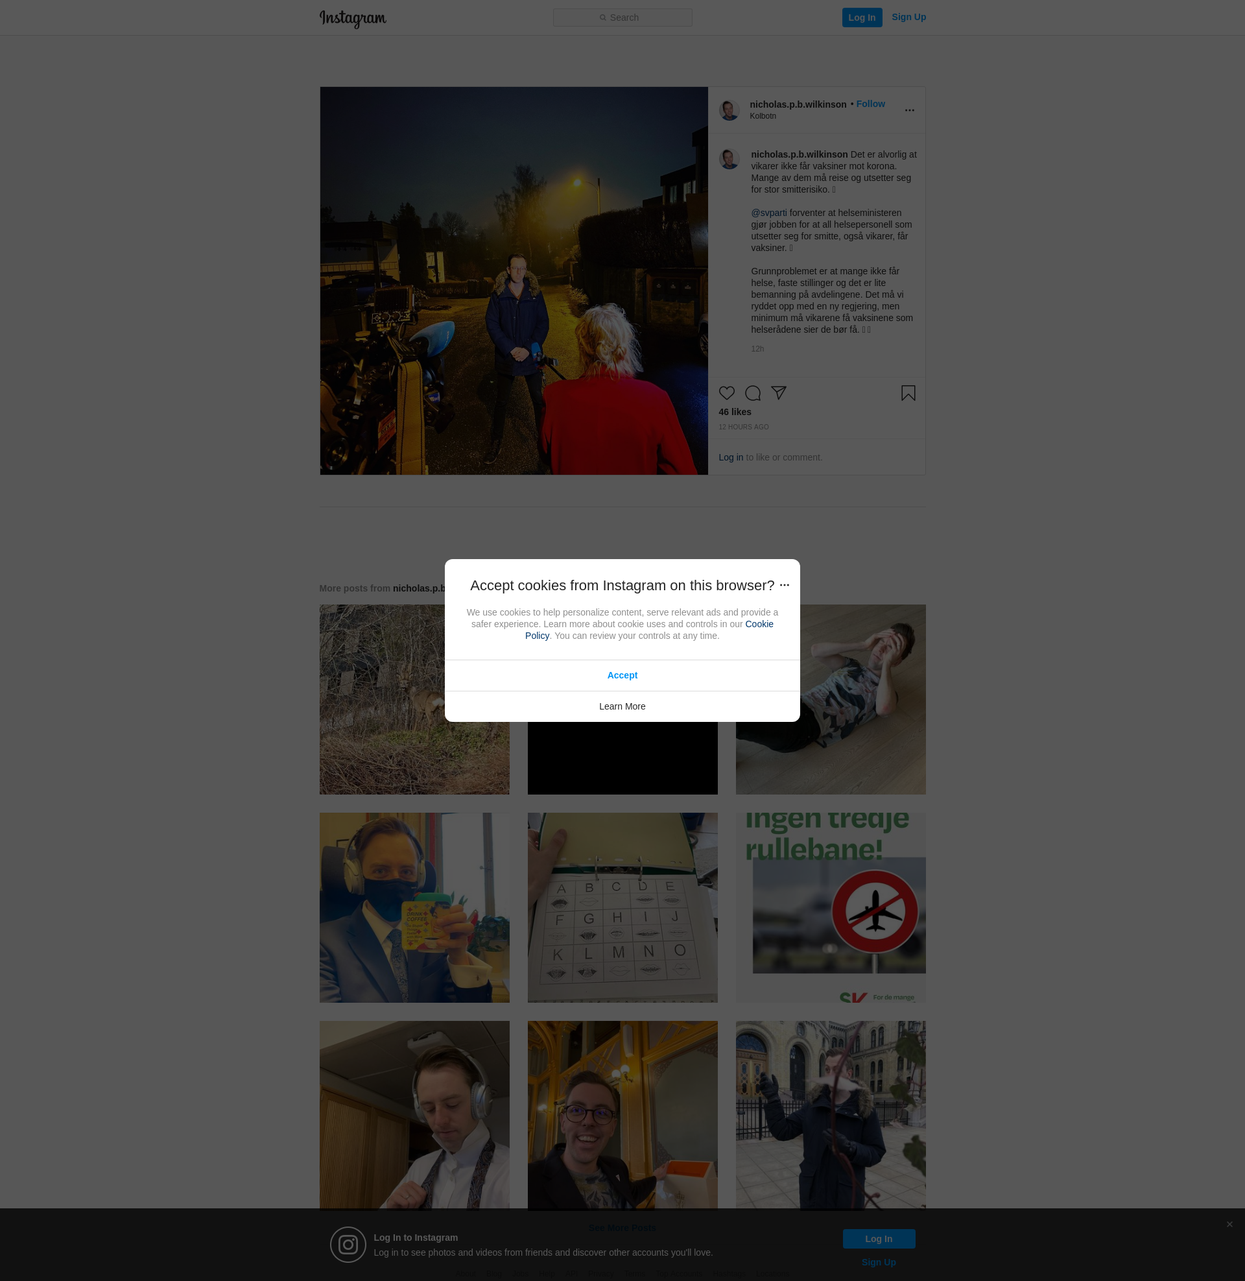Open the Cookie Policy link
The image size is (1245, 1281).
pyautogui.click(x=759, y=624)
